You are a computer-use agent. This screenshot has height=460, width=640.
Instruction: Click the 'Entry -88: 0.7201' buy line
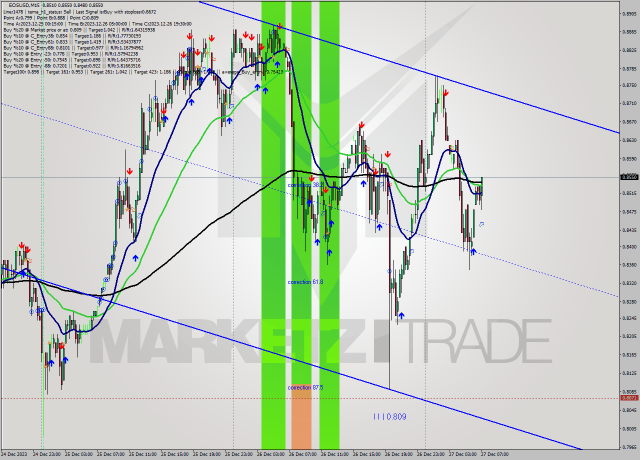click(x=72, y=66)
